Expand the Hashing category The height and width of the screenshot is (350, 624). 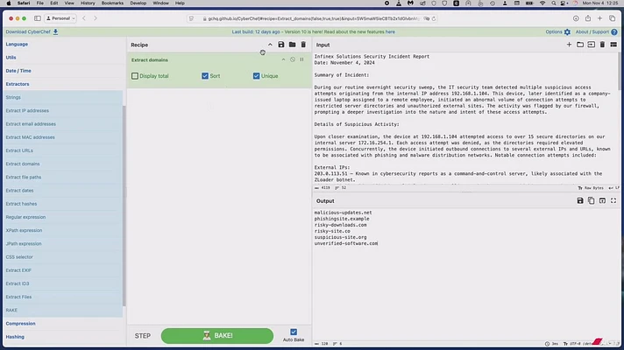tap(15, 337)
